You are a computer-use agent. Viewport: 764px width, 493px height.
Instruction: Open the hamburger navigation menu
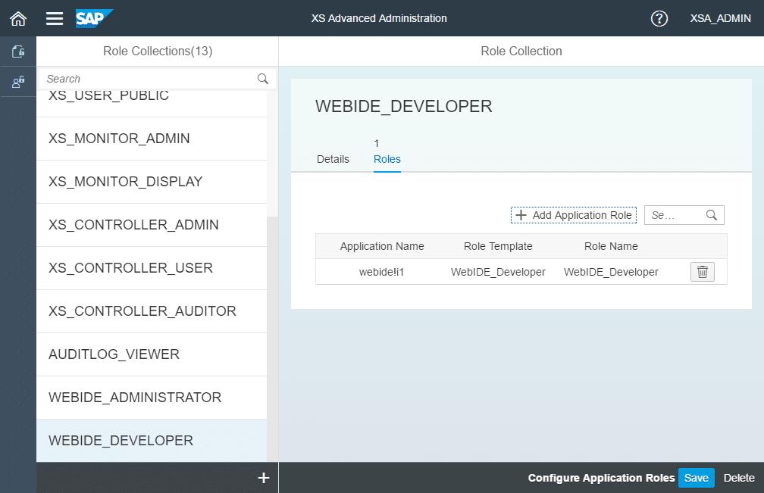pyautogui.click(x=55, y=18)
